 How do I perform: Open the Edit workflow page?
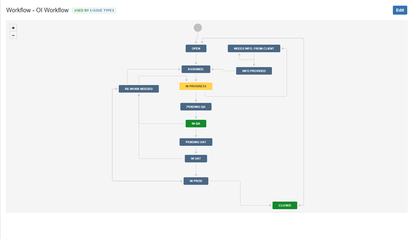click(x=400, y=10)
